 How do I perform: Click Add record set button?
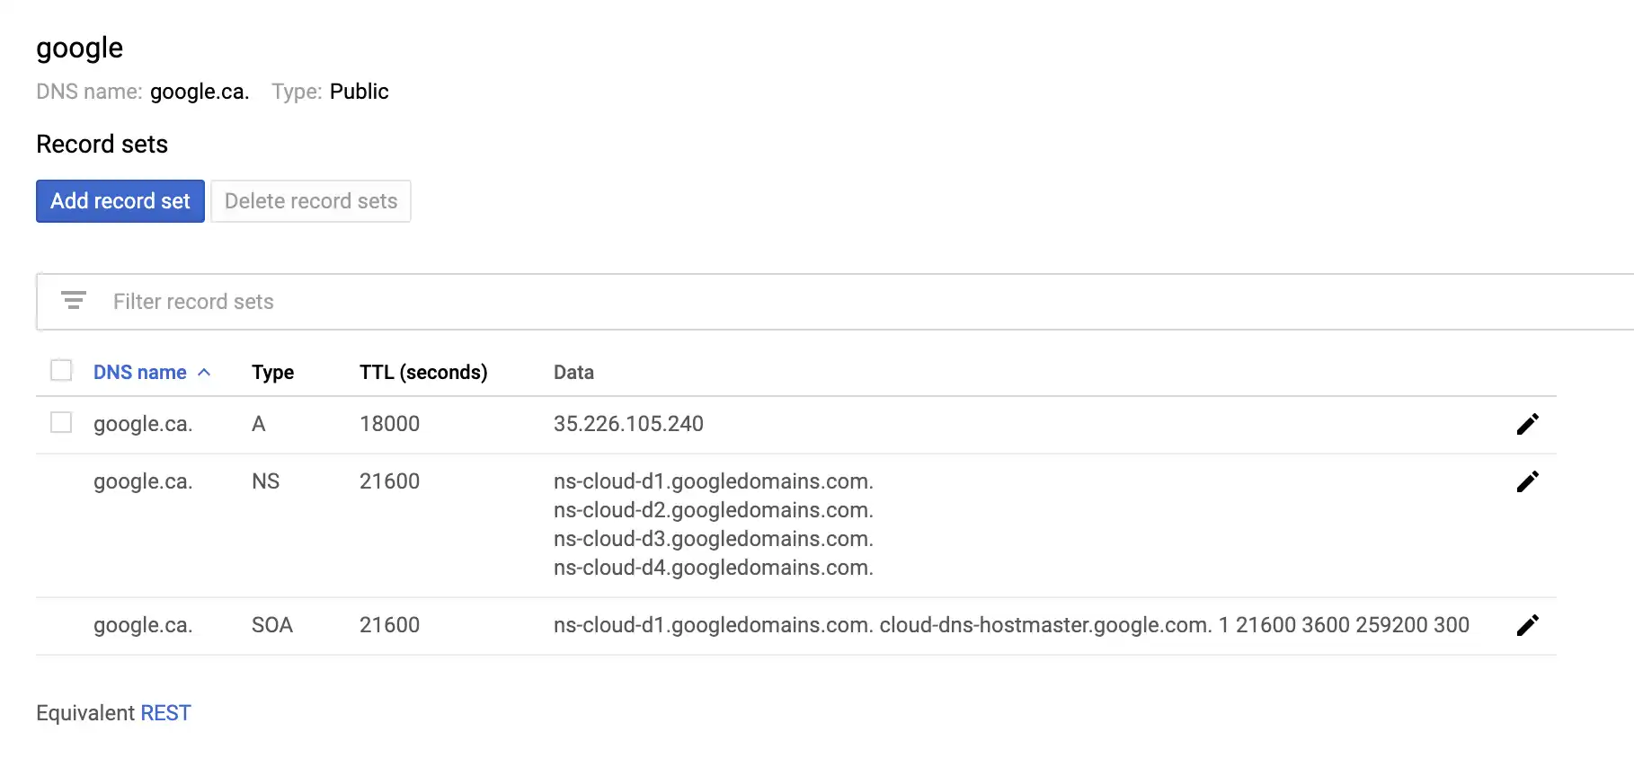coord(120,201)
